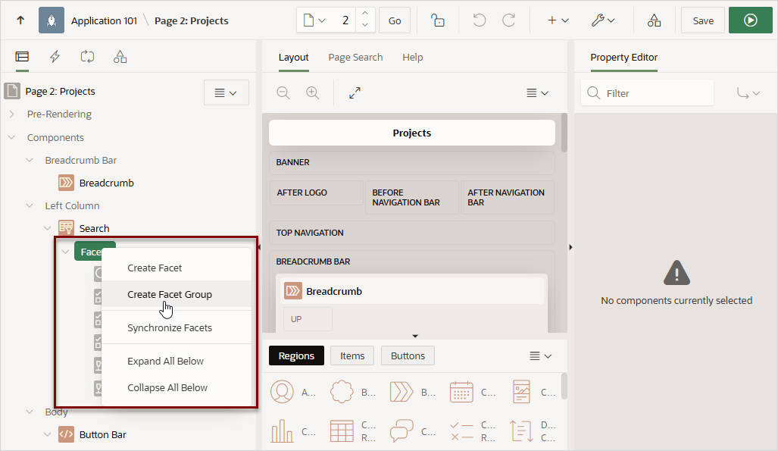
Task: Open the Shared Components icon in toolbar
Action: [654, 20]
